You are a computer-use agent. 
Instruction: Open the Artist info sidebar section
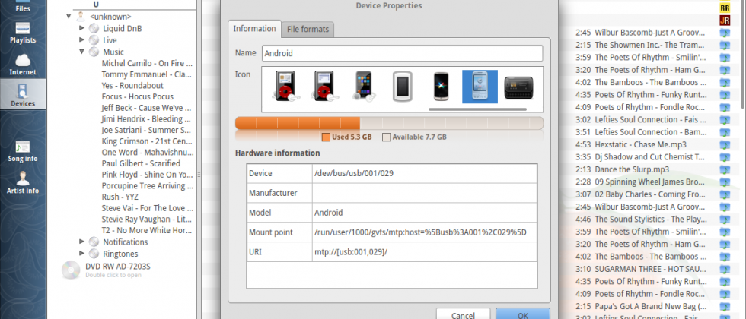23,183
